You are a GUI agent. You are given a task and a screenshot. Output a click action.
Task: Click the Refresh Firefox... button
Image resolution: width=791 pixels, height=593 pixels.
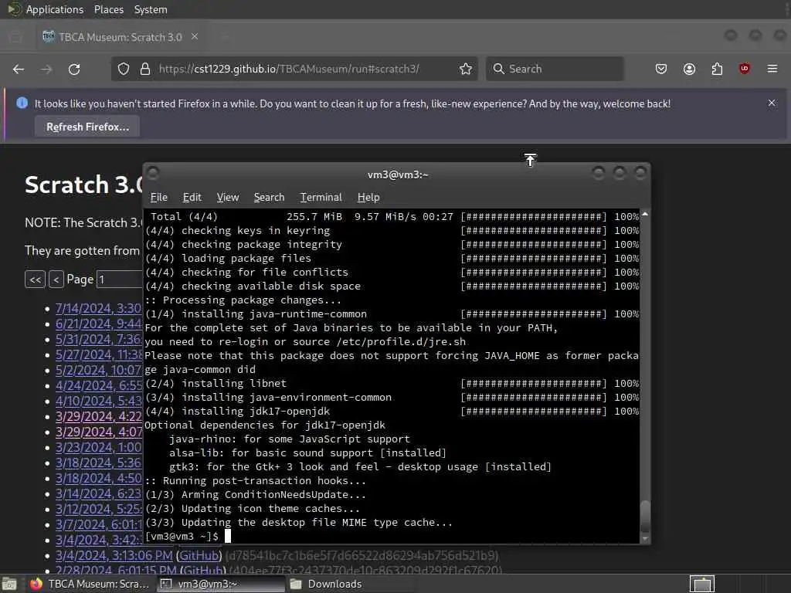click(87, 127)
